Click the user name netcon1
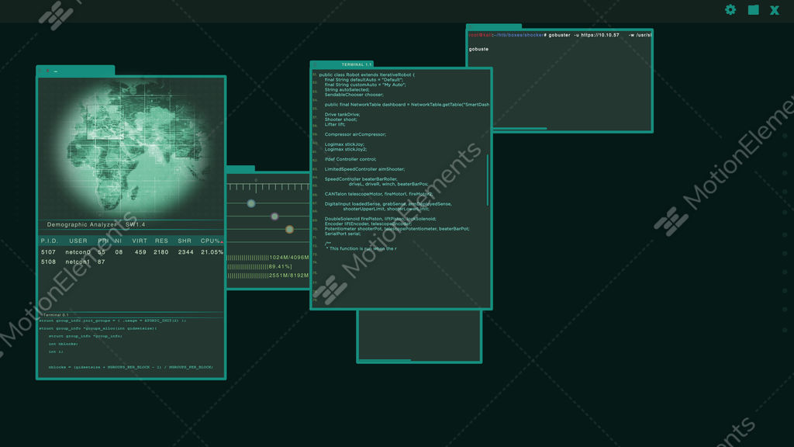This screenshot has width=794, height=447. (78, 262)
